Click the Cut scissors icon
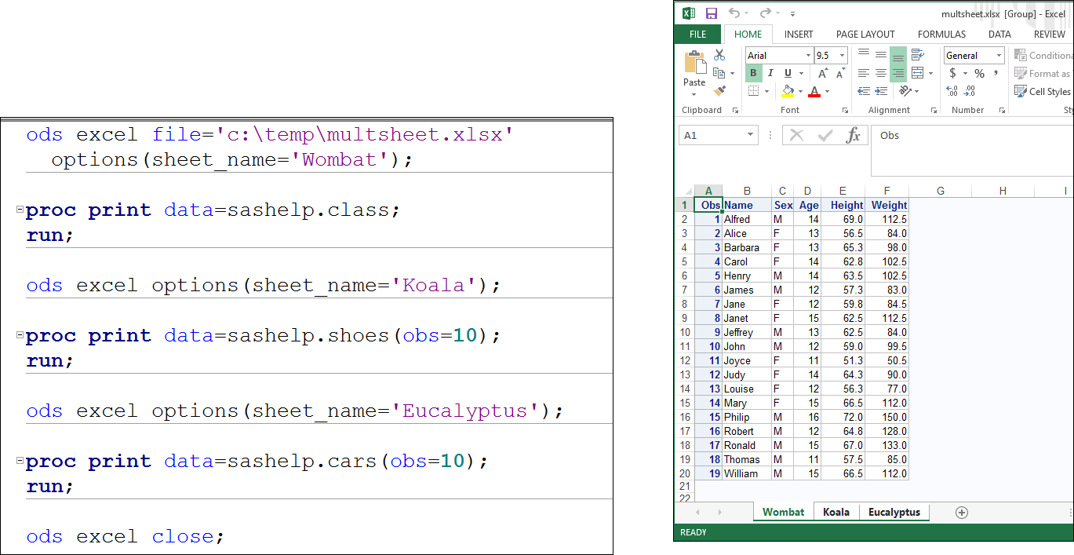This screenshot has height=555, width=1074. point(719,55)
